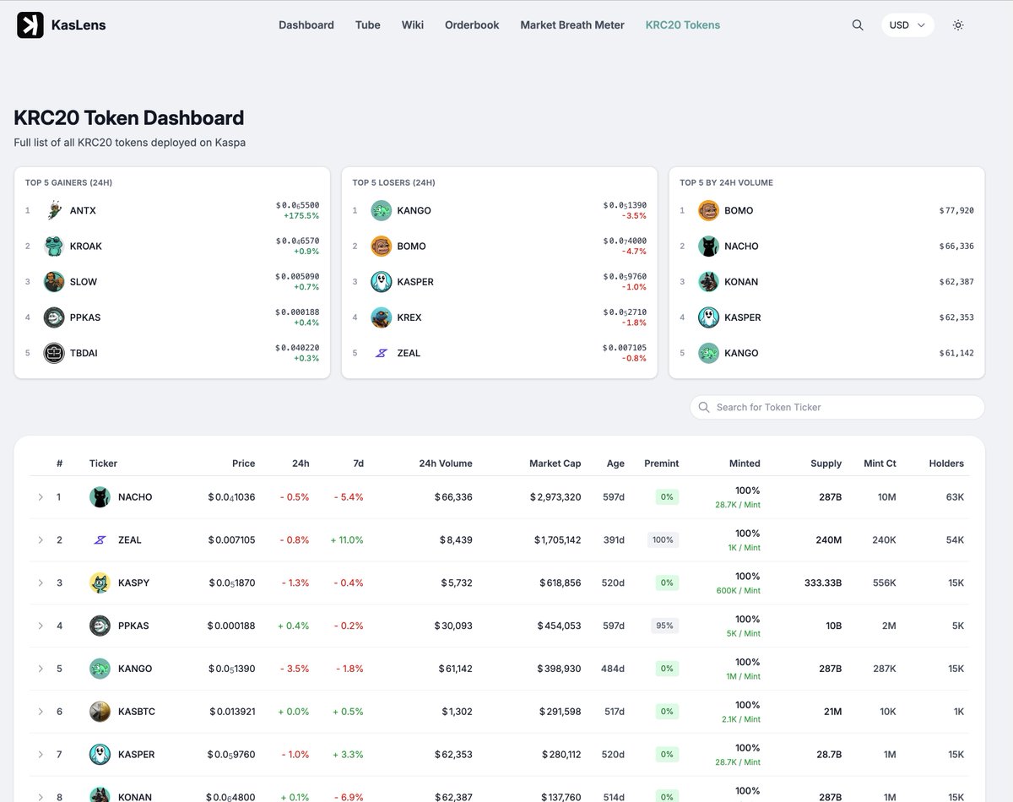
Task: Open the USD currency dropdown
Action: pyautogui.click(x=907, y=25)
